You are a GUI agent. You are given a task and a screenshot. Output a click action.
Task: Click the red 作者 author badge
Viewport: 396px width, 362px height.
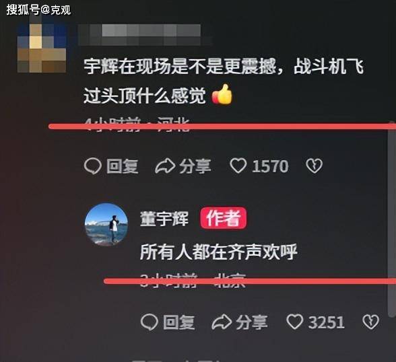pyautogui.click(x=224, y=218)
